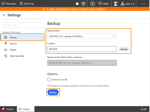Click the Options heading
Screen dimensions: 150x112
(x=52, y=74)
